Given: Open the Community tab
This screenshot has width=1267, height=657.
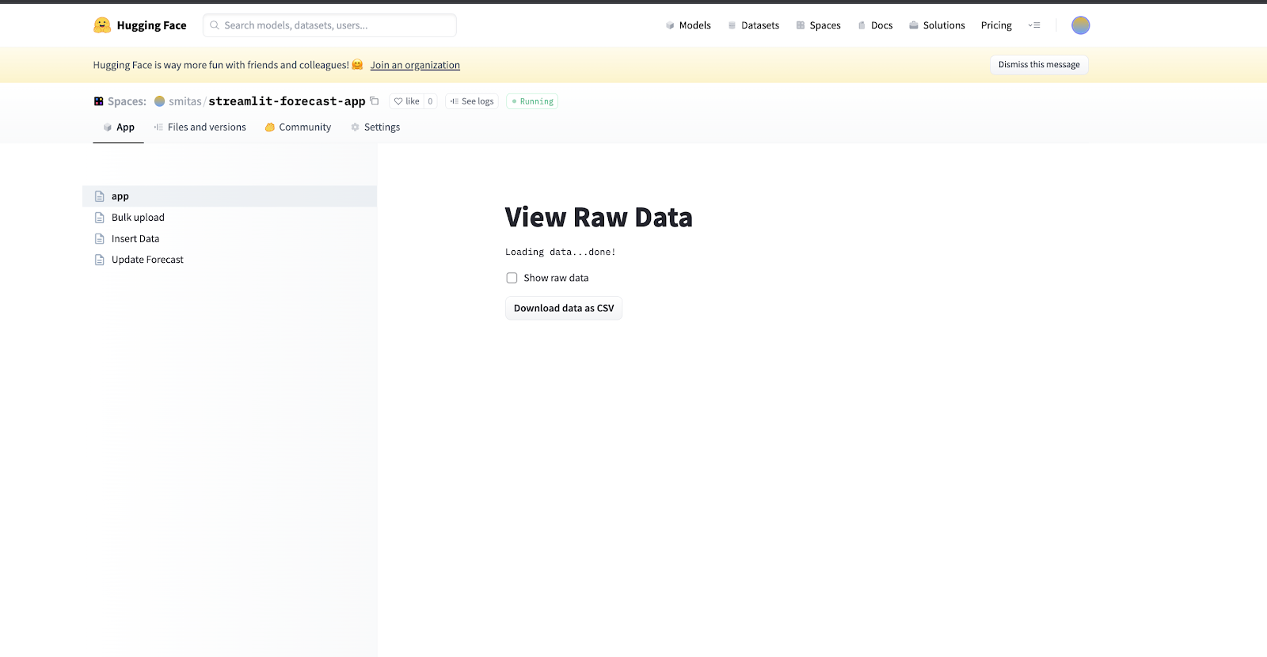Looking at the screenshot, I should click(x=298, y=127).
